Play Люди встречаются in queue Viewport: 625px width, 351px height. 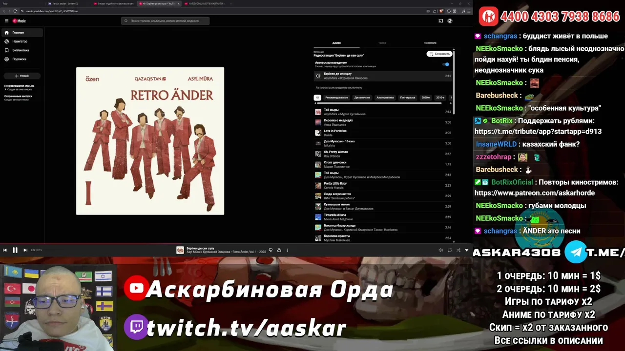click(x=383, y=196)
